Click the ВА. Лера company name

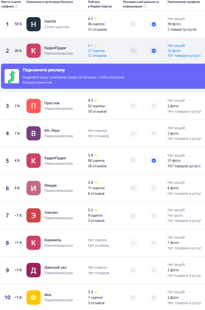(52, 130)
